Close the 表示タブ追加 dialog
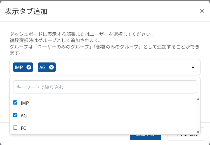The width and height of the screenshot is (210, 145). click(x=202, y=11)
